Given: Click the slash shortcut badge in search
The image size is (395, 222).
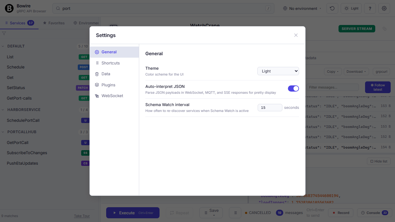Looking at the screenshot, I should [x=268, y=8].
